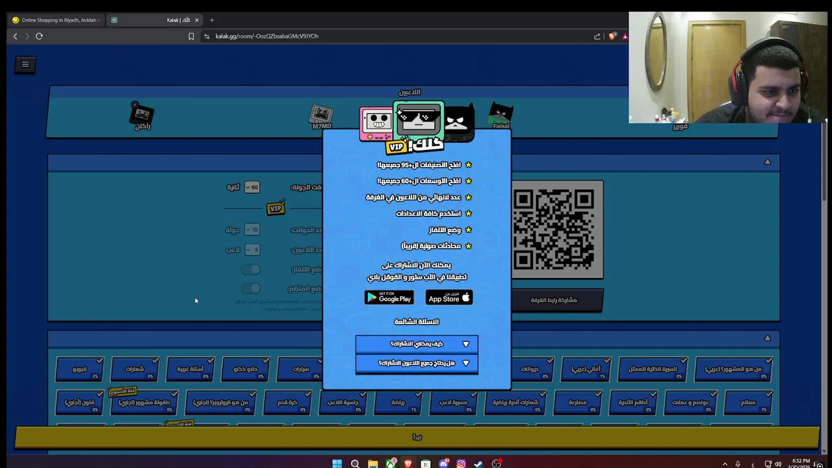832x468 pixels.
Task: Click the sunglasses avatar in the VIP popup
Action: point(419,121)
